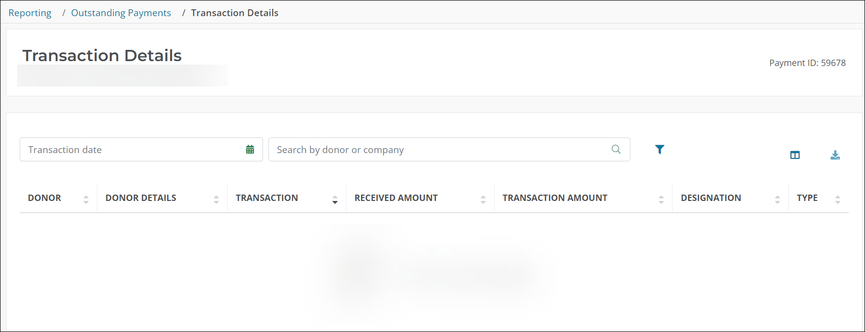Viewport: 865px width, 332px height.
Task: Click the TRANSACTION AMOUNT column header
Action: click(x=554, y=198)
